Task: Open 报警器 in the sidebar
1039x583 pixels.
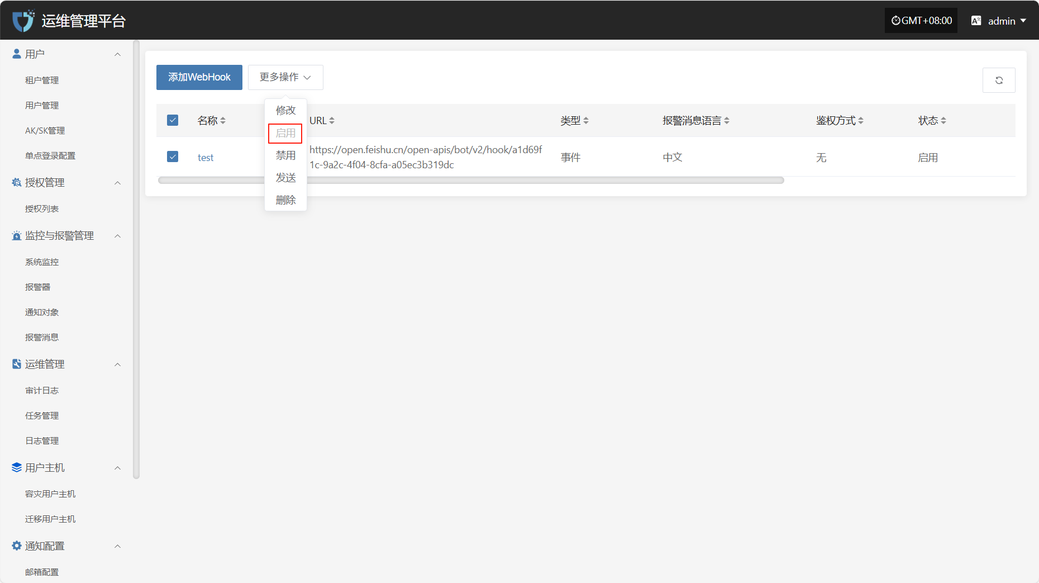Action: 37,287
